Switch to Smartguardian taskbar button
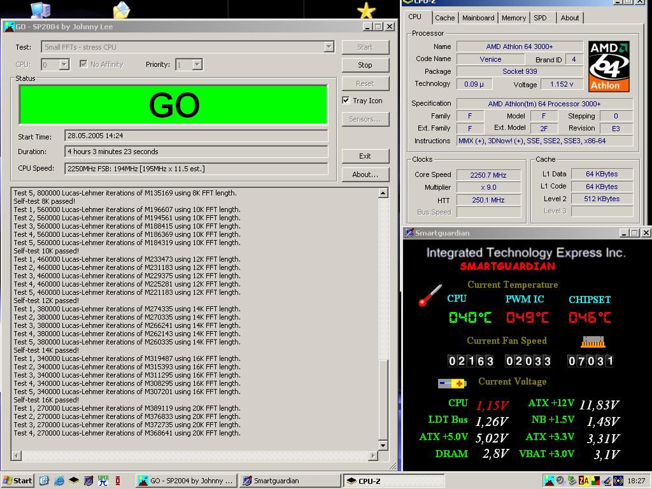 [290, 481]
